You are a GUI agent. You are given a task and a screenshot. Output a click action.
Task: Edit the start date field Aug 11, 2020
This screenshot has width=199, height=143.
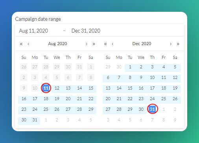point(33,31)
